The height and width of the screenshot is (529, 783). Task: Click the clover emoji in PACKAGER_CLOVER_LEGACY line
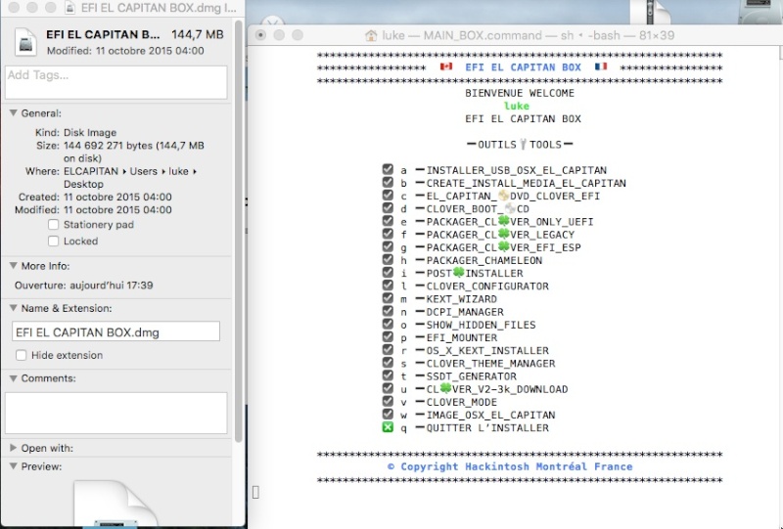[504, 234]
